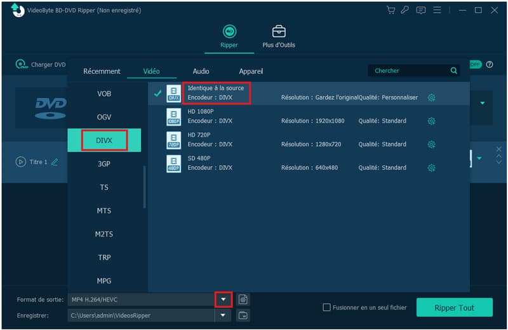Image resolution: width=508 pixels, height=330 pixels.
Task: Click the play icon beside Titre 1
Action: tap(20, 162)
